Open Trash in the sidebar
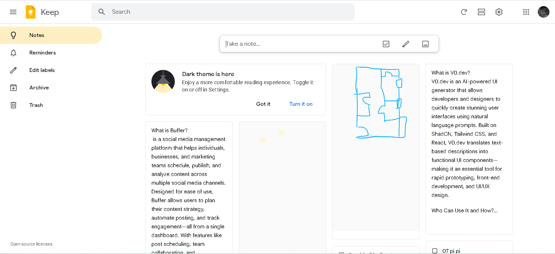 [51, 105]
